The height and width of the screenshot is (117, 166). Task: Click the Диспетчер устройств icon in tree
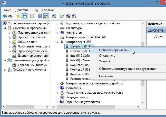coord(14,56)
